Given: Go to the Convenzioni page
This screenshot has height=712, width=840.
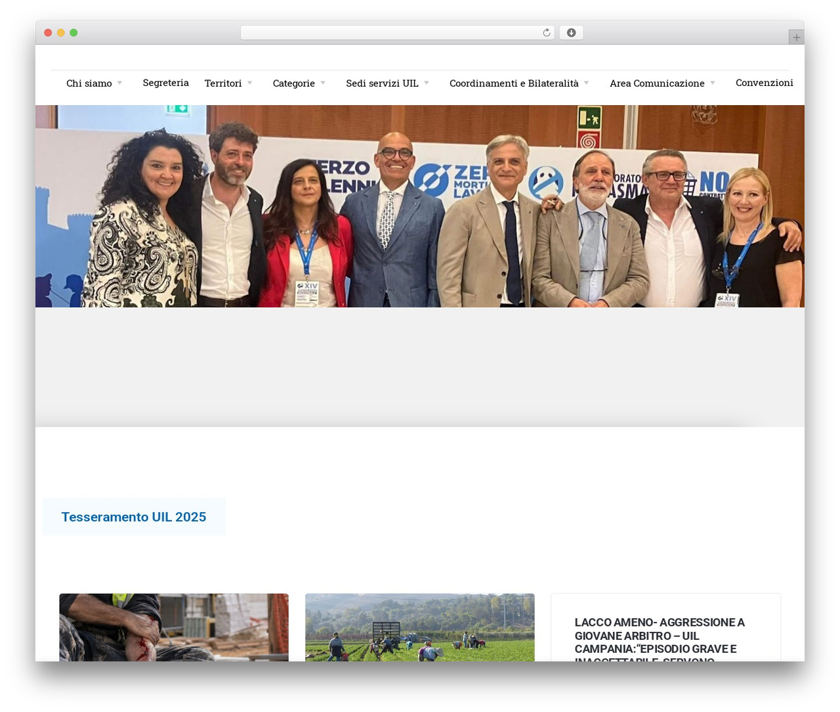Looking at the screenshot, I should [765, 83].
